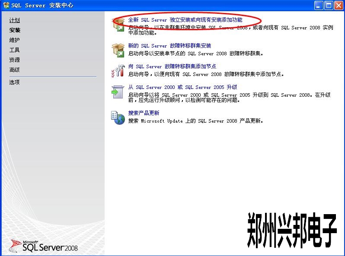Click the upgrade from SQL Server 2000 icon
This screenshot has height=256, width=345.
(x=118, y=92)
